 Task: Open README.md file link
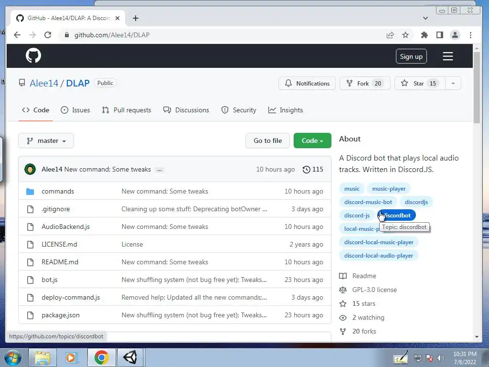[60, 262]
